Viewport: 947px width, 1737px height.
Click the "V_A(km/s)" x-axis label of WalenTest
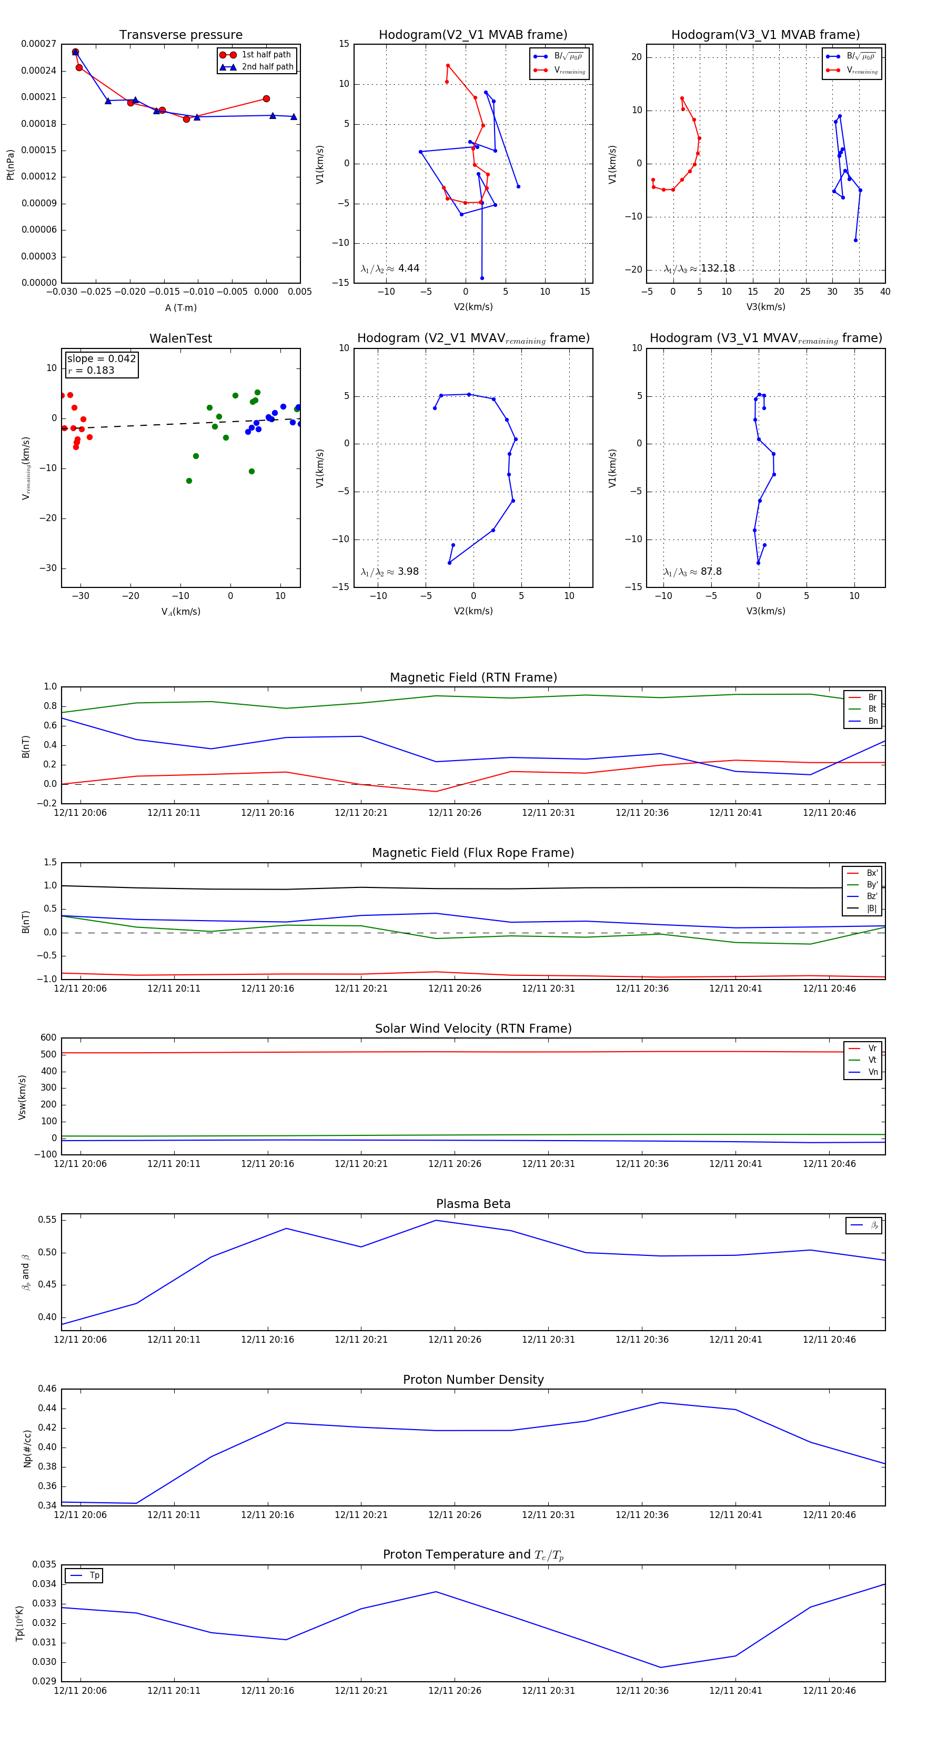[180, 612]
